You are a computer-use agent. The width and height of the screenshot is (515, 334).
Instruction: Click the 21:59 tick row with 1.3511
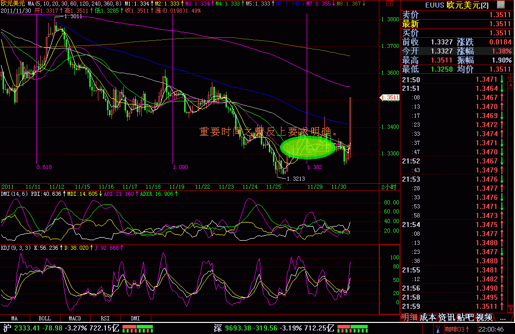click(x=453, y=306)
